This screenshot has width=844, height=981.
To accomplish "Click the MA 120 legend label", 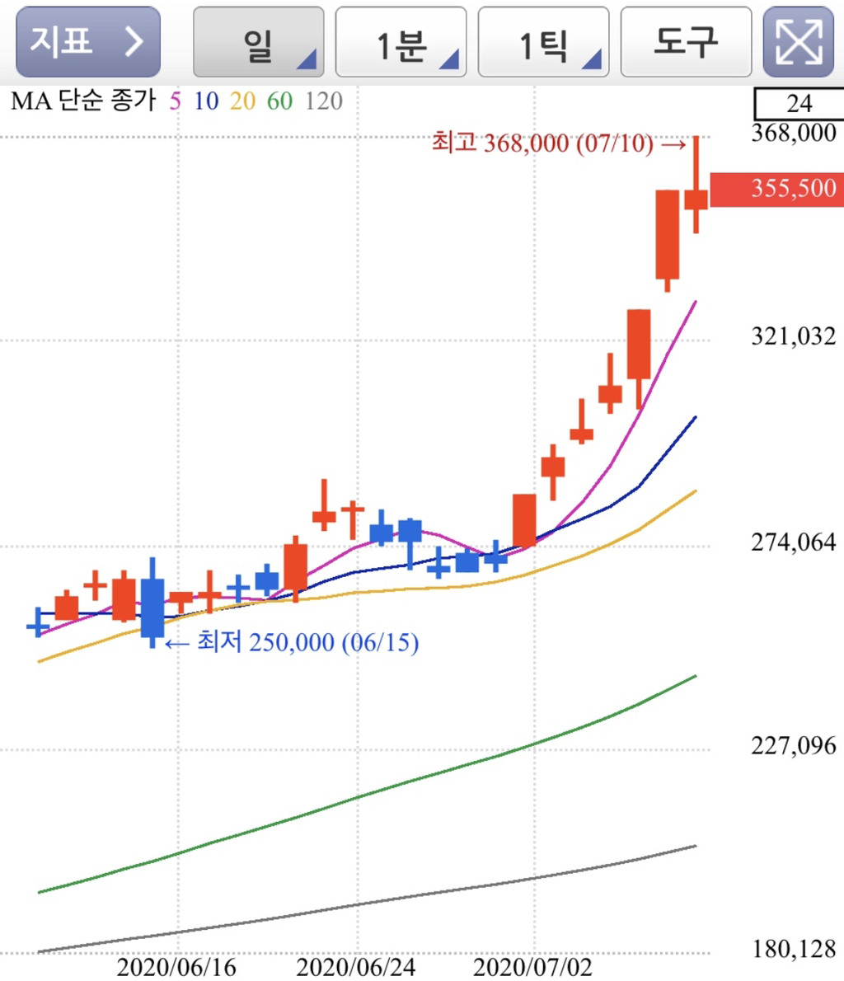I will click(324, 101).
